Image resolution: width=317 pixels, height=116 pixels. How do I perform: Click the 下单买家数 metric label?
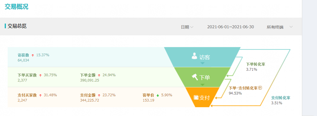click(27, 75)
